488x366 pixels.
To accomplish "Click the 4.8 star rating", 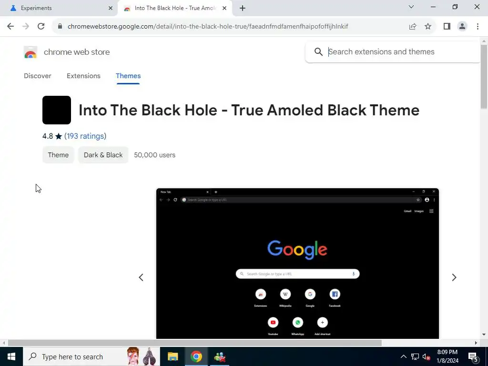I will (52, 136).
